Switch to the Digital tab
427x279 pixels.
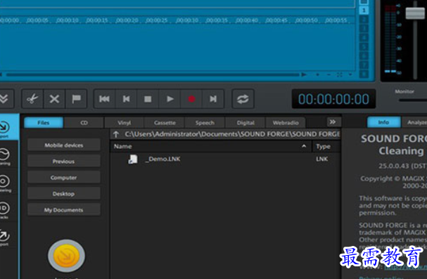(x=246, y=123)
